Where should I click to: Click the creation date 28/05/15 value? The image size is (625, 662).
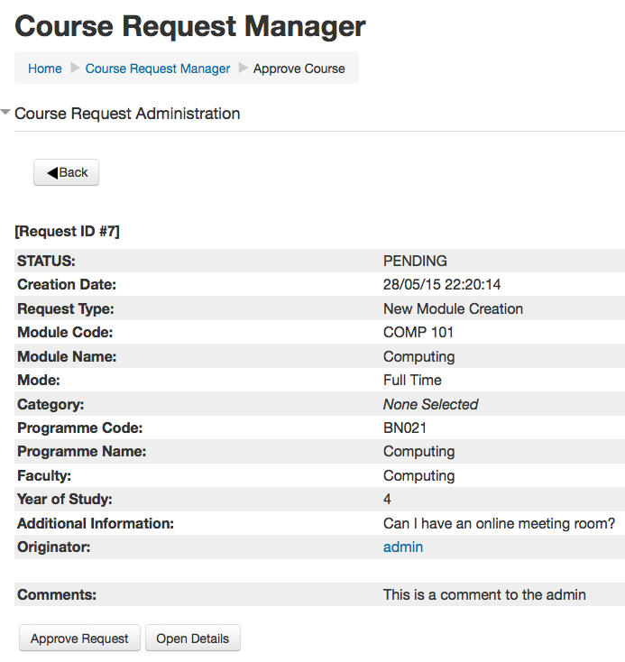[441, 285]
